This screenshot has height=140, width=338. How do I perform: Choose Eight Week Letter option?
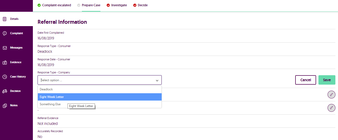pos(52,97)
